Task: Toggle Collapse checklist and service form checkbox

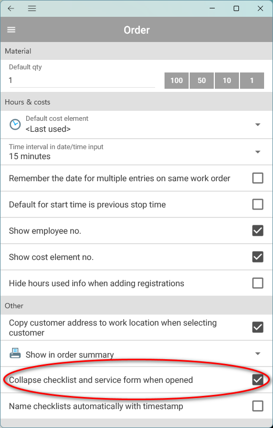Action: (x=257, y=380)
